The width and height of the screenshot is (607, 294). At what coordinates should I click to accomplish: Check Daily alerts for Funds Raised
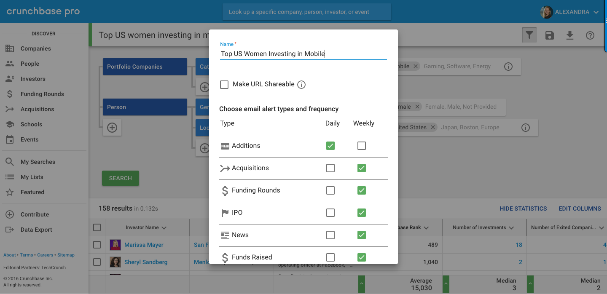[x=330, y=257]
